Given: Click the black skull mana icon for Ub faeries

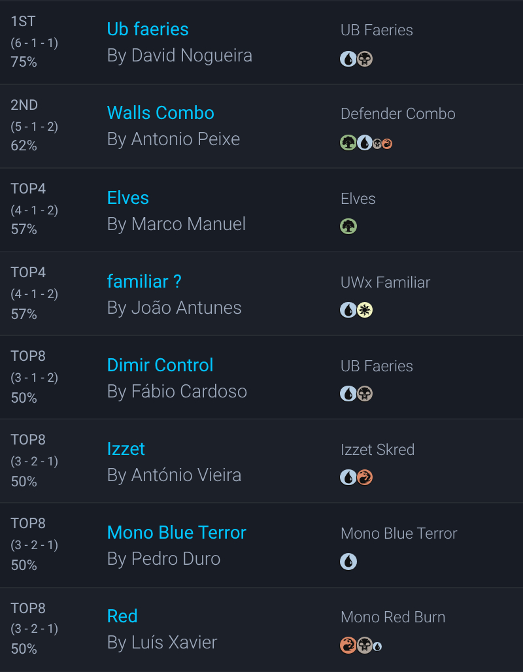Looking at the screenshot, I should point(365,59).
